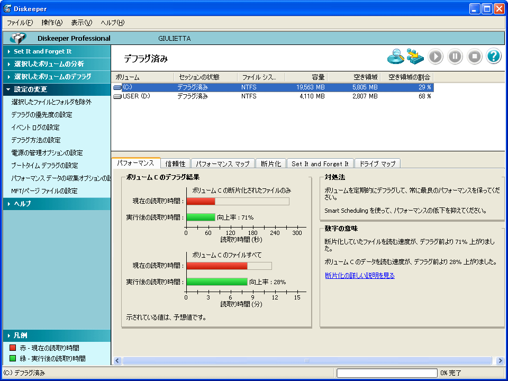
Task: Expand the 凡例 legend section
Action: click(x=57, y=335)
